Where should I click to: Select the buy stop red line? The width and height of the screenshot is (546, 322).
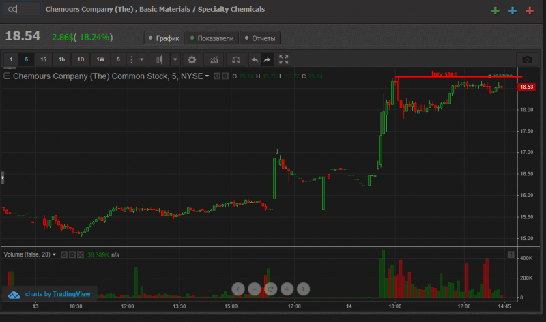(459, 76)
